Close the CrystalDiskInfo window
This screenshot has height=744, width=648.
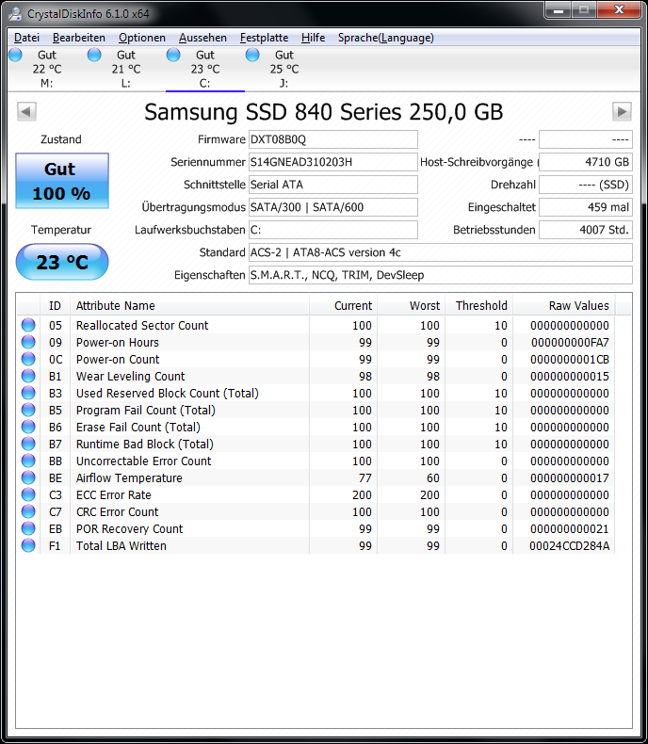(619, 10)
